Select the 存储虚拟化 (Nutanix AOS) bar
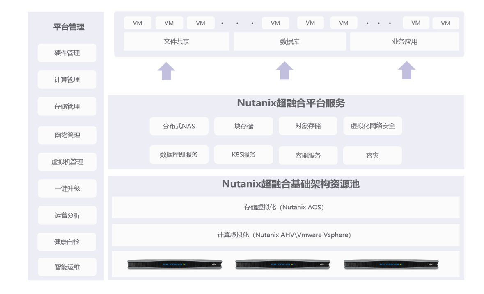The image size is (484, 294). [286, 207]
